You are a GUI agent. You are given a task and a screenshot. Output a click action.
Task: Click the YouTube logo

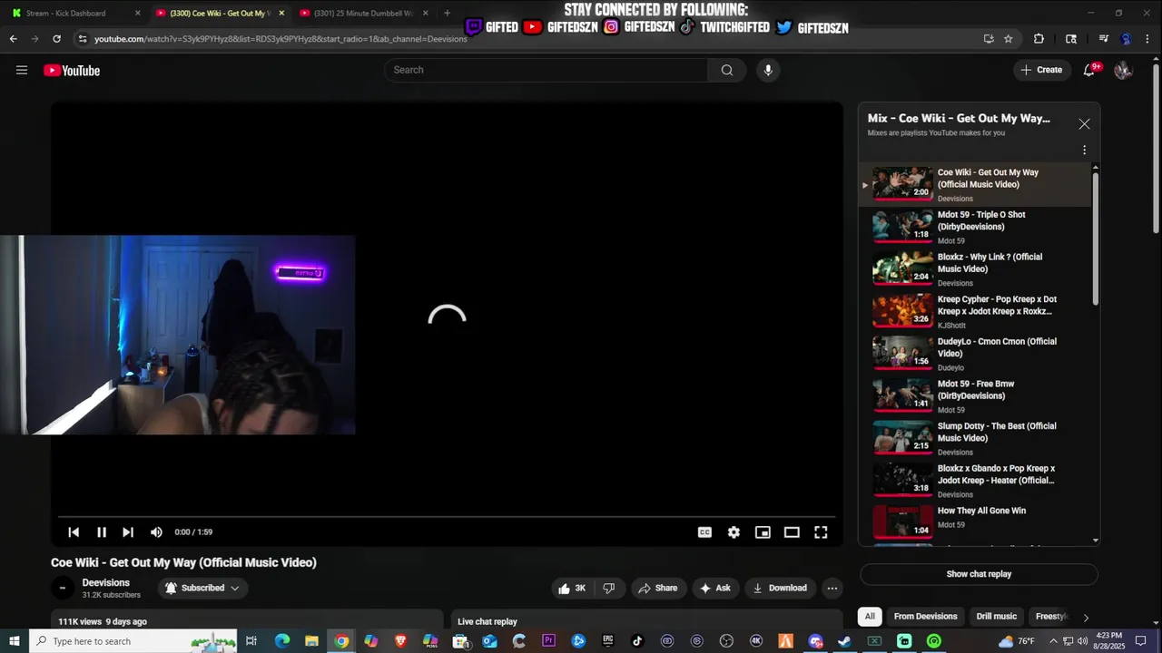(72, 71)
